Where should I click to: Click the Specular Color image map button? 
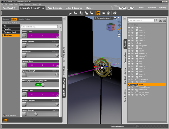point(24,65)
